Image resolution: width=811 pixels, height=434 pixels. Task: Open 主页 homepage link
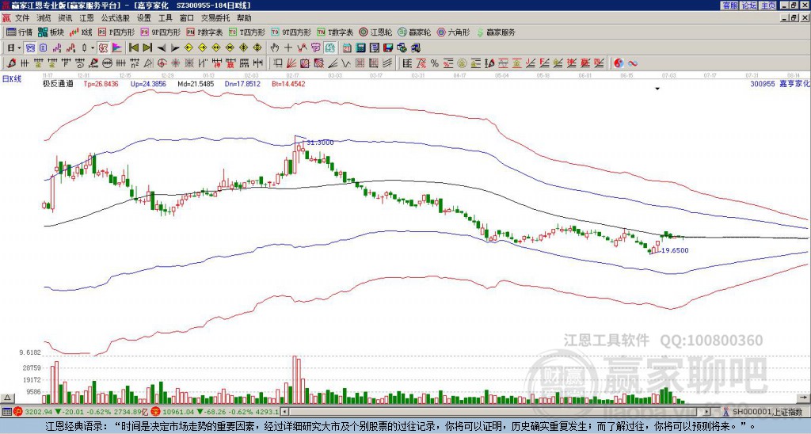768,6
